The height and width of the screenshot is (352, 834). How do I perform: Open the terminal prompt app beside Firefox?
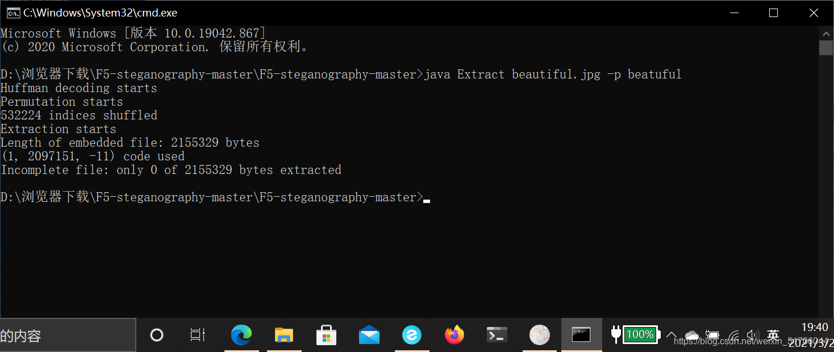coord(497,335)
